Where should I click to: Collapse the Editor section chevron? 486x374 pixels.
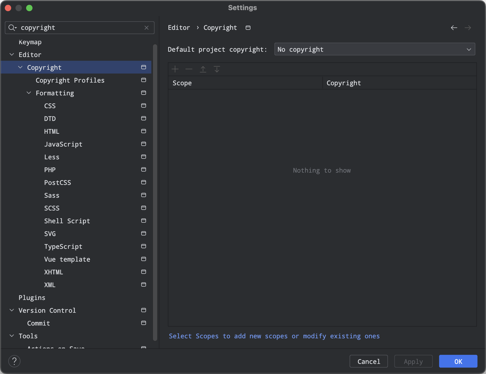12,55
